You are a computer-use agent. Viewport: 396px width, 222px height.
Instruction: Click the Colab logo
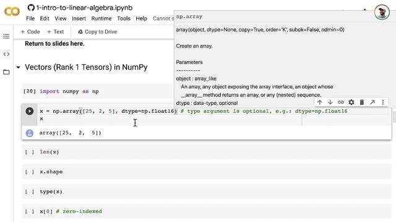click(x=12, y=12)
